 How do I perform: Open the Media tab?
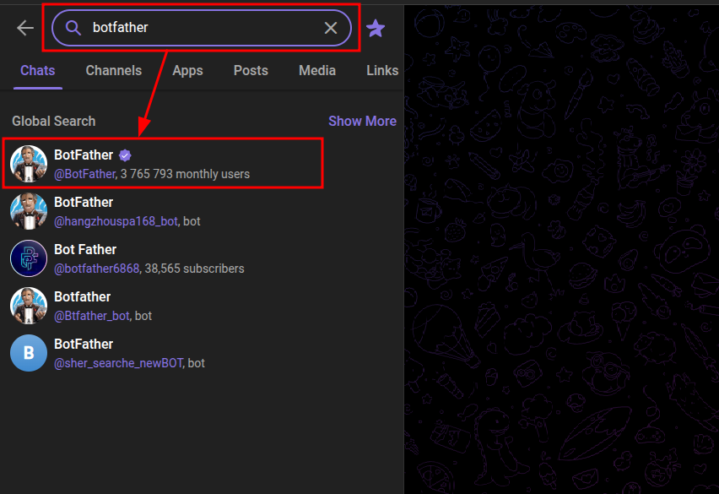click(x=317, y=71)
